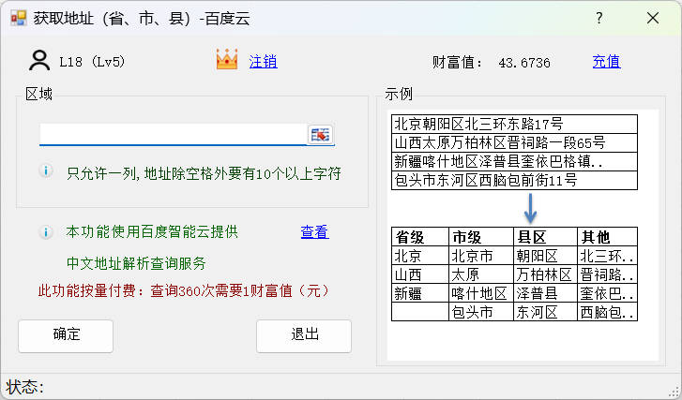Click the info icon beside 本功能使用百度智能云提供
The height and width of the screenshot is (400, 682).
click(45, 232)
